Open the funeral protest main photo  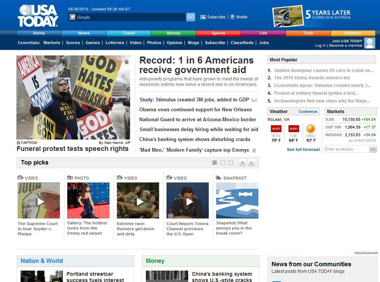pos(74,98)
